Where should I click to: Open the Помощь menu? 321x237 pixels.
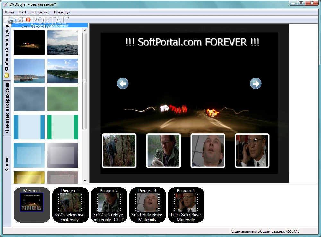point(62,12)
